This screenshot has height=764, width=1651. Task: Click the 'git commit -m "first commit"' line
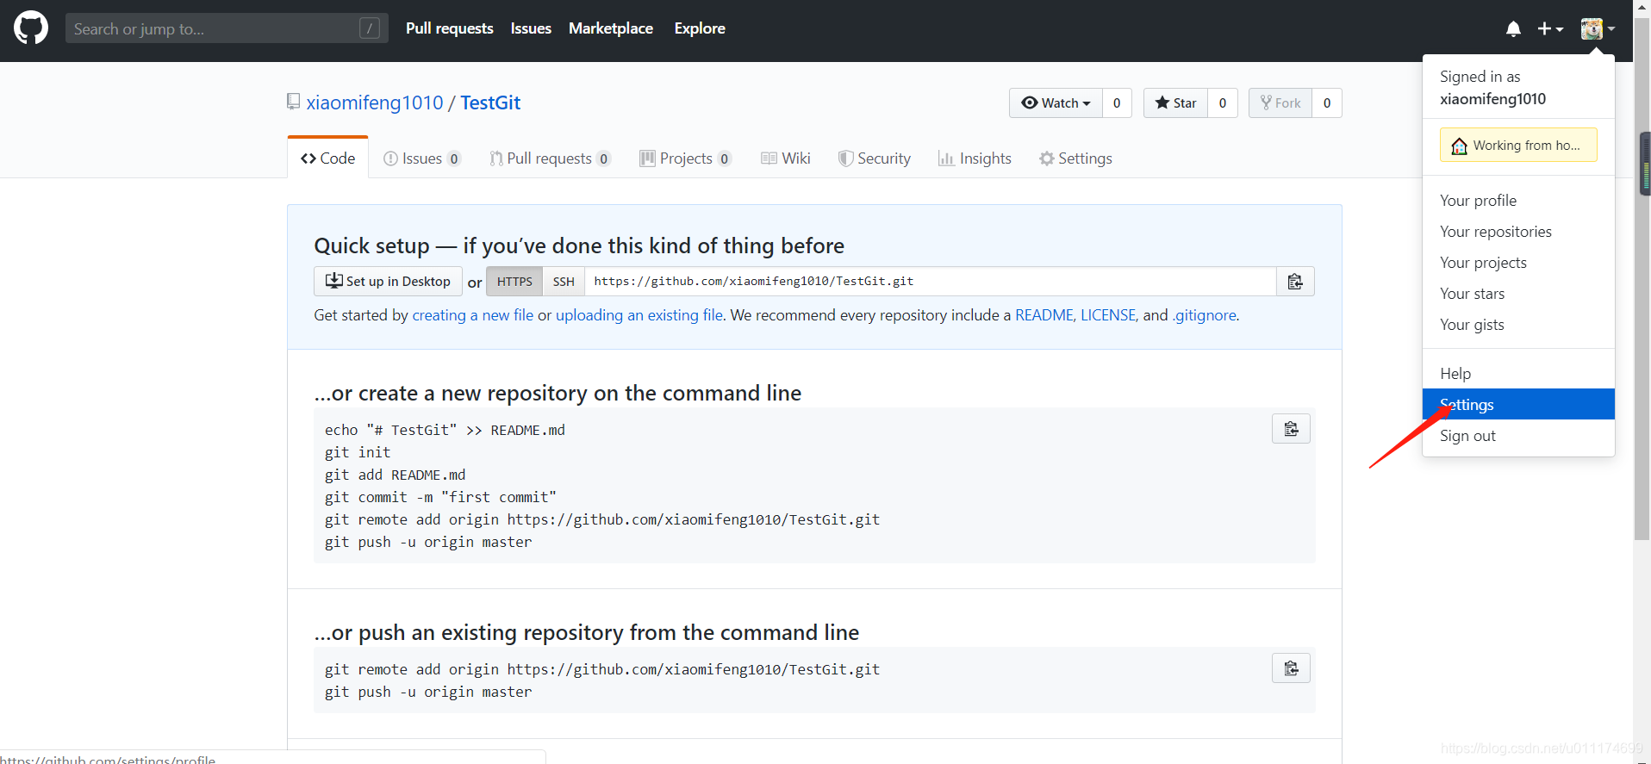pyautogui.click(x=440, y=497)
